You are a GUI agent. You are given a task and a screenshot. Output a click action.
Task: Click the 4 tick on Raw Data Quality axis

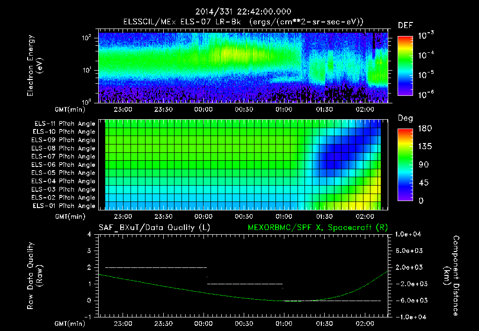[x=89, y=234]
